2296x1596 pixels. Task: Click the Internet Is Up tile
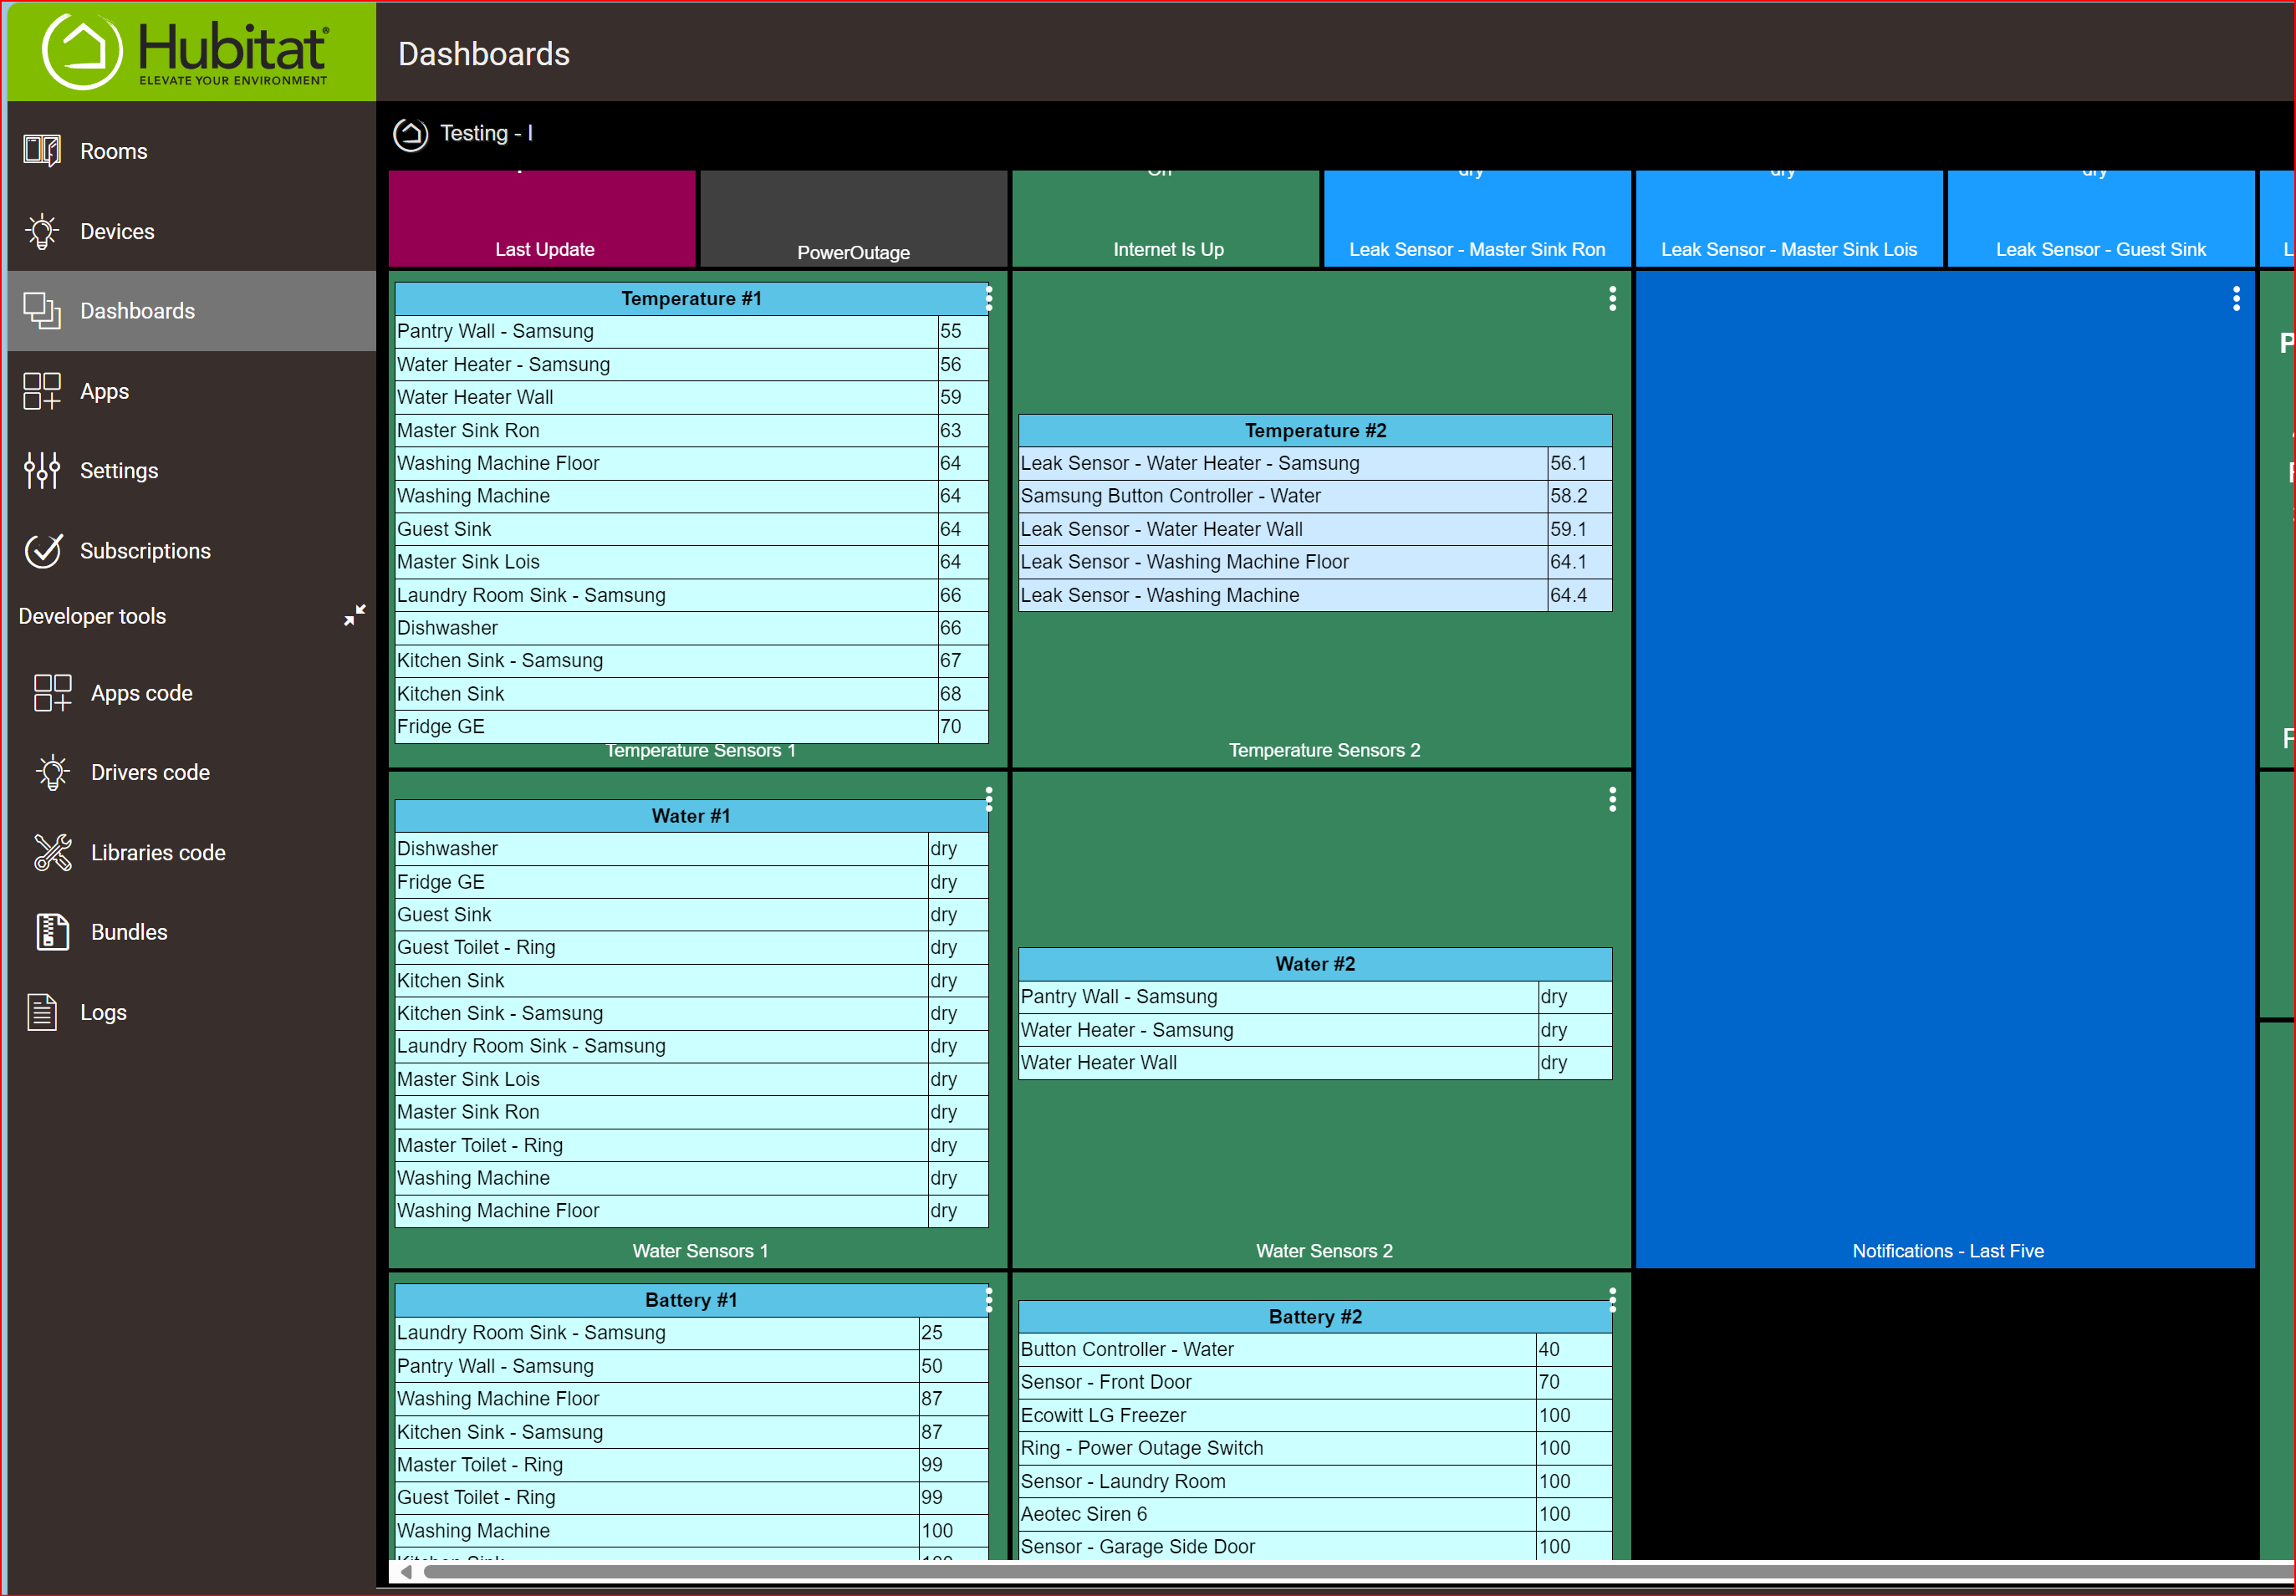tap(1166, 218)
